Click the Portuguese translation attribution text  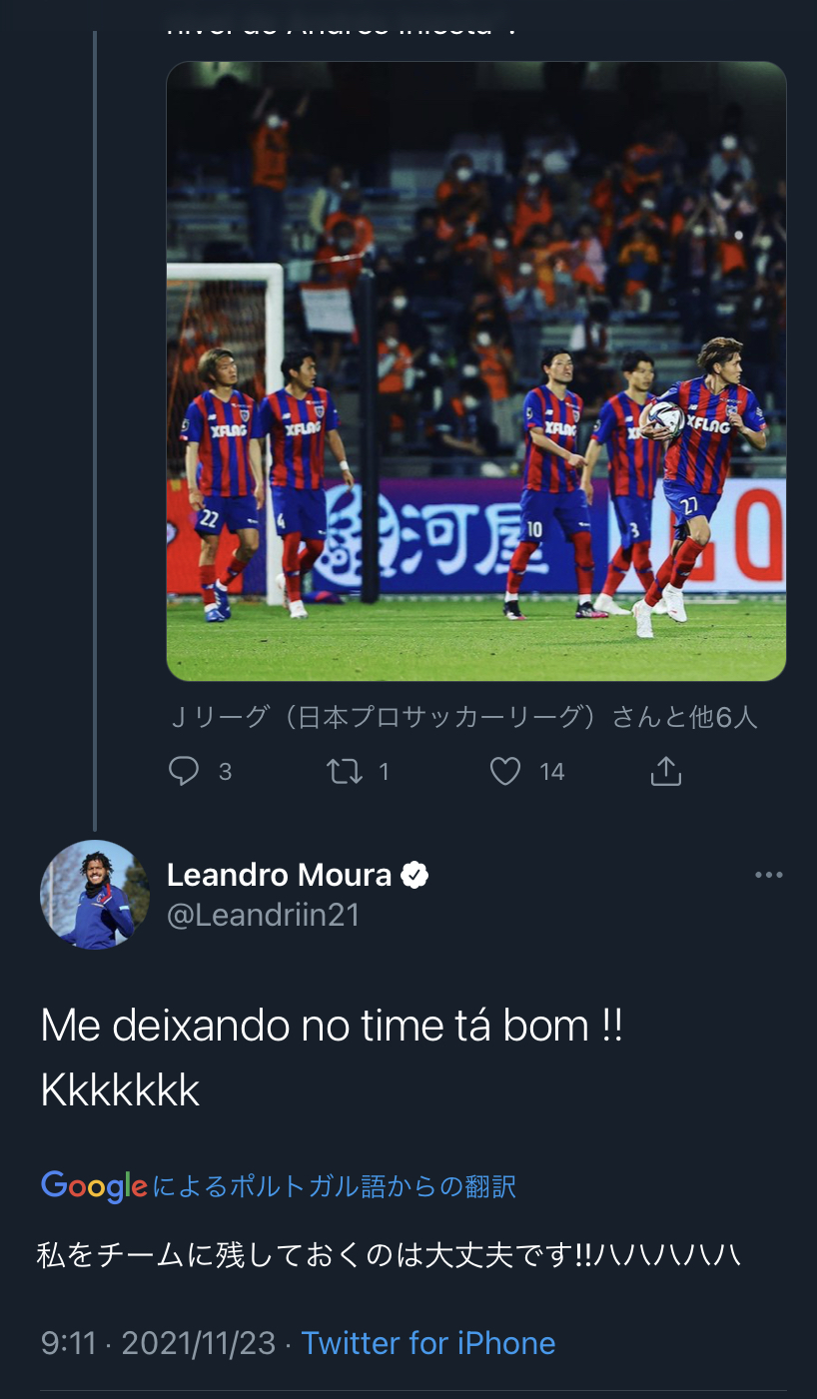(x=335, y=1186)
